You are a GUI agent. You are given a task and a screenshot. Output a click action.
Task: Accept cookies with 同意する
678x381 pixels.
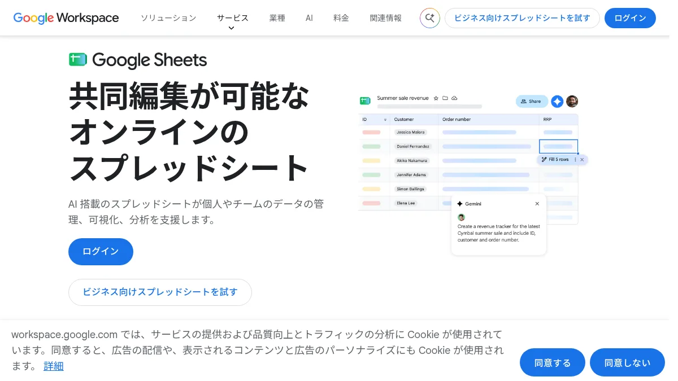pos(553,362)
